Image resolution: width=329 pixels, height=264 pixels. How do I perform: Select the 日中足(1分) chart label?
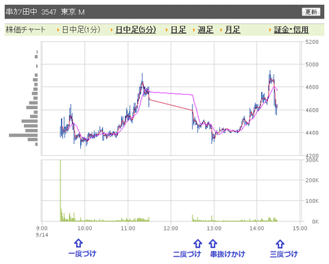[81, 29]
